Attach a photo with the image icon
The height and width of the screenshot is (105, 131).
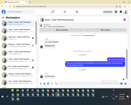click(x=45, y=84)
